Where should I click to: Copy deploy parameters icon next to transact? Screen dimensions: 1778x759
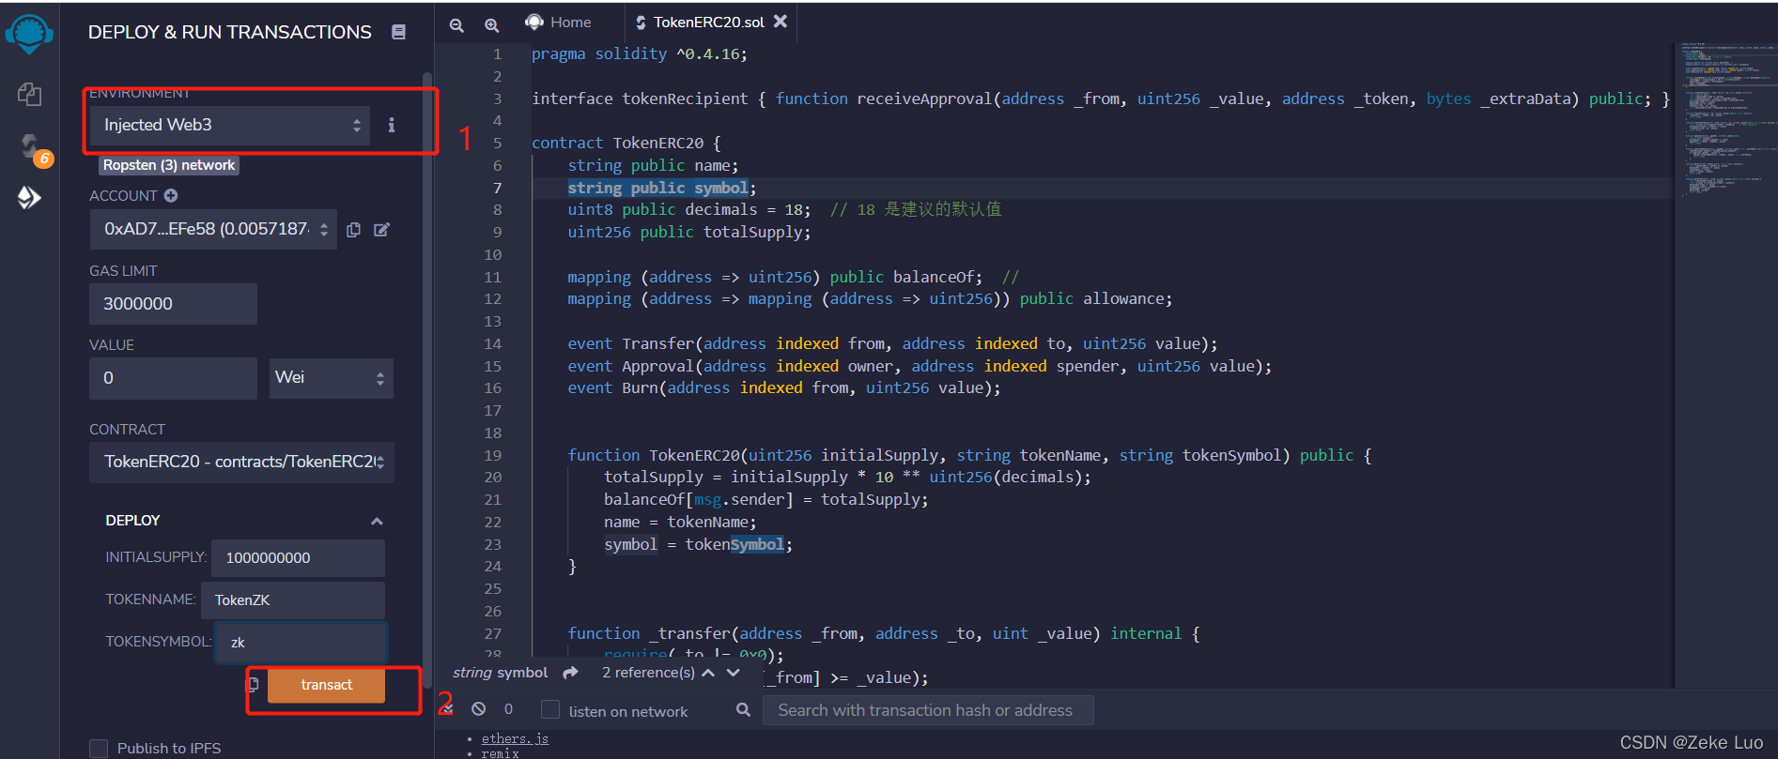point(254,685)
